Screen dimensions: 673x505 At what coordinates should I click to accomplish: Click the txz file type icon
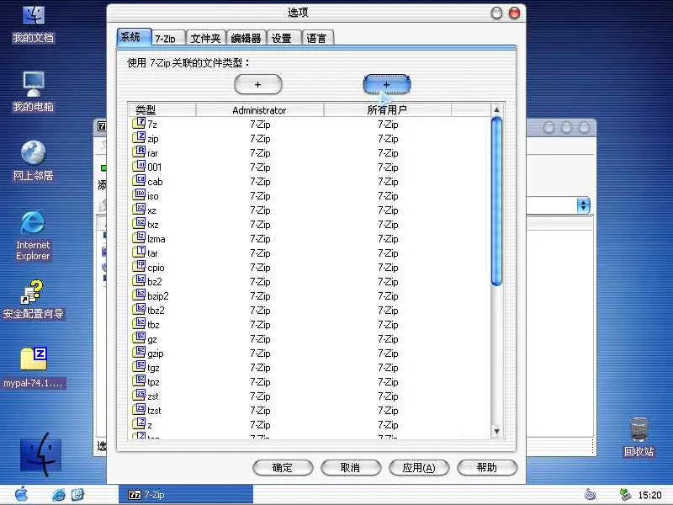tap(139, 224)
